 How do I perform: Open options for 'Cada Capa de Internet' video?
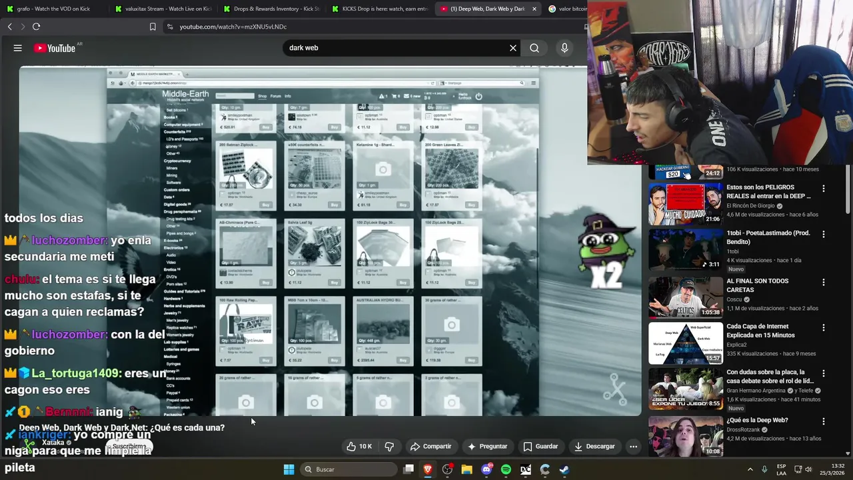(x=824, y=328)
